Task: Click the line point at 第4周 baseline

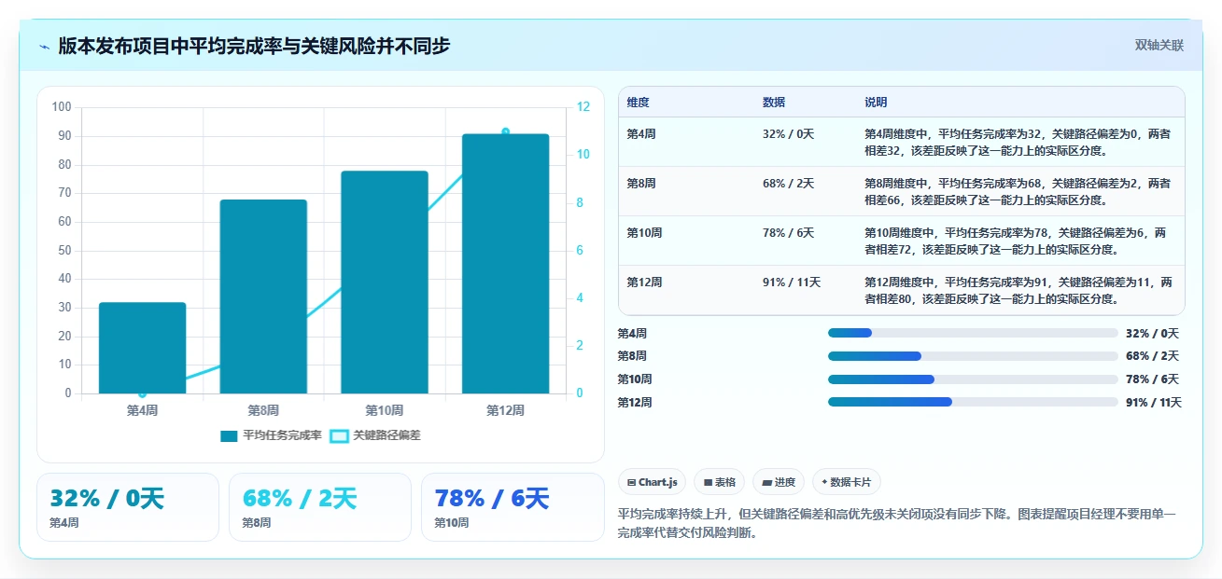Action: click(x=143, y=393)
